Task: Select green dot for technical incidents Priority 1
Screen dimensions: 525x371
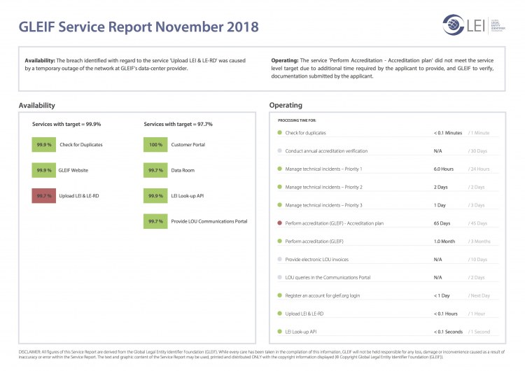Action: 279,169
